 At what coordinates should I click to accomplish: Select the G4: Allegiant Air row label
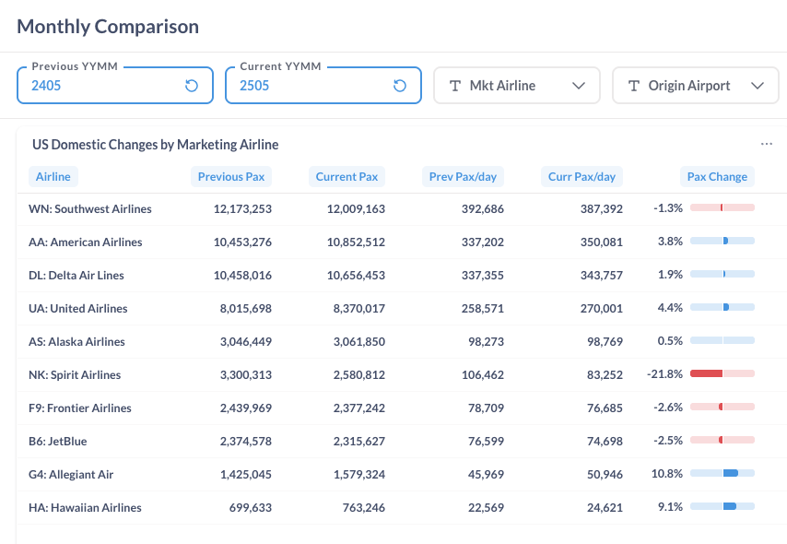pyautogui.click(x=71, y=474)
